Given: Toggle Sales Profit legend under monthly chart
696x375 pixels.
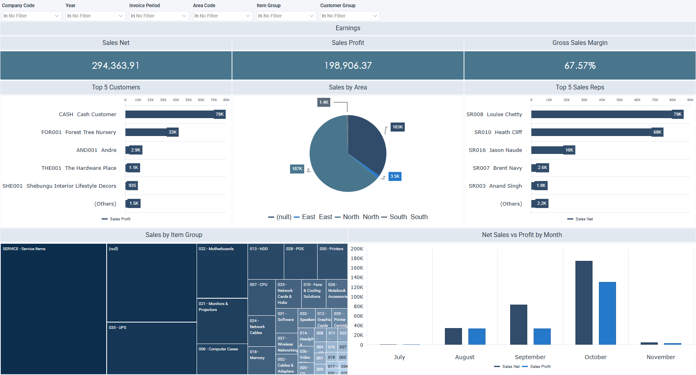Looking at the screenshot, I should [x=536, y=367].
